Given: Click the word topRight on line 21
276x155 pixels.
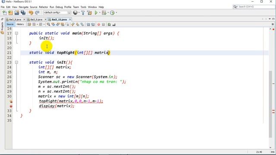Looking at the screenshot, I should click(x=66, y=53).
